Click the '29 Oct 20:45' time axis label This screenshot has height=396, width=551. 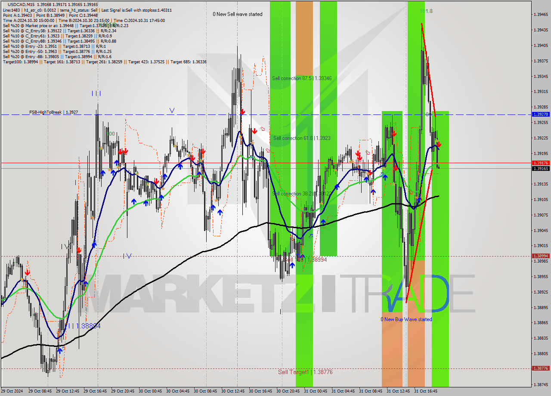(x=123, y=391)
